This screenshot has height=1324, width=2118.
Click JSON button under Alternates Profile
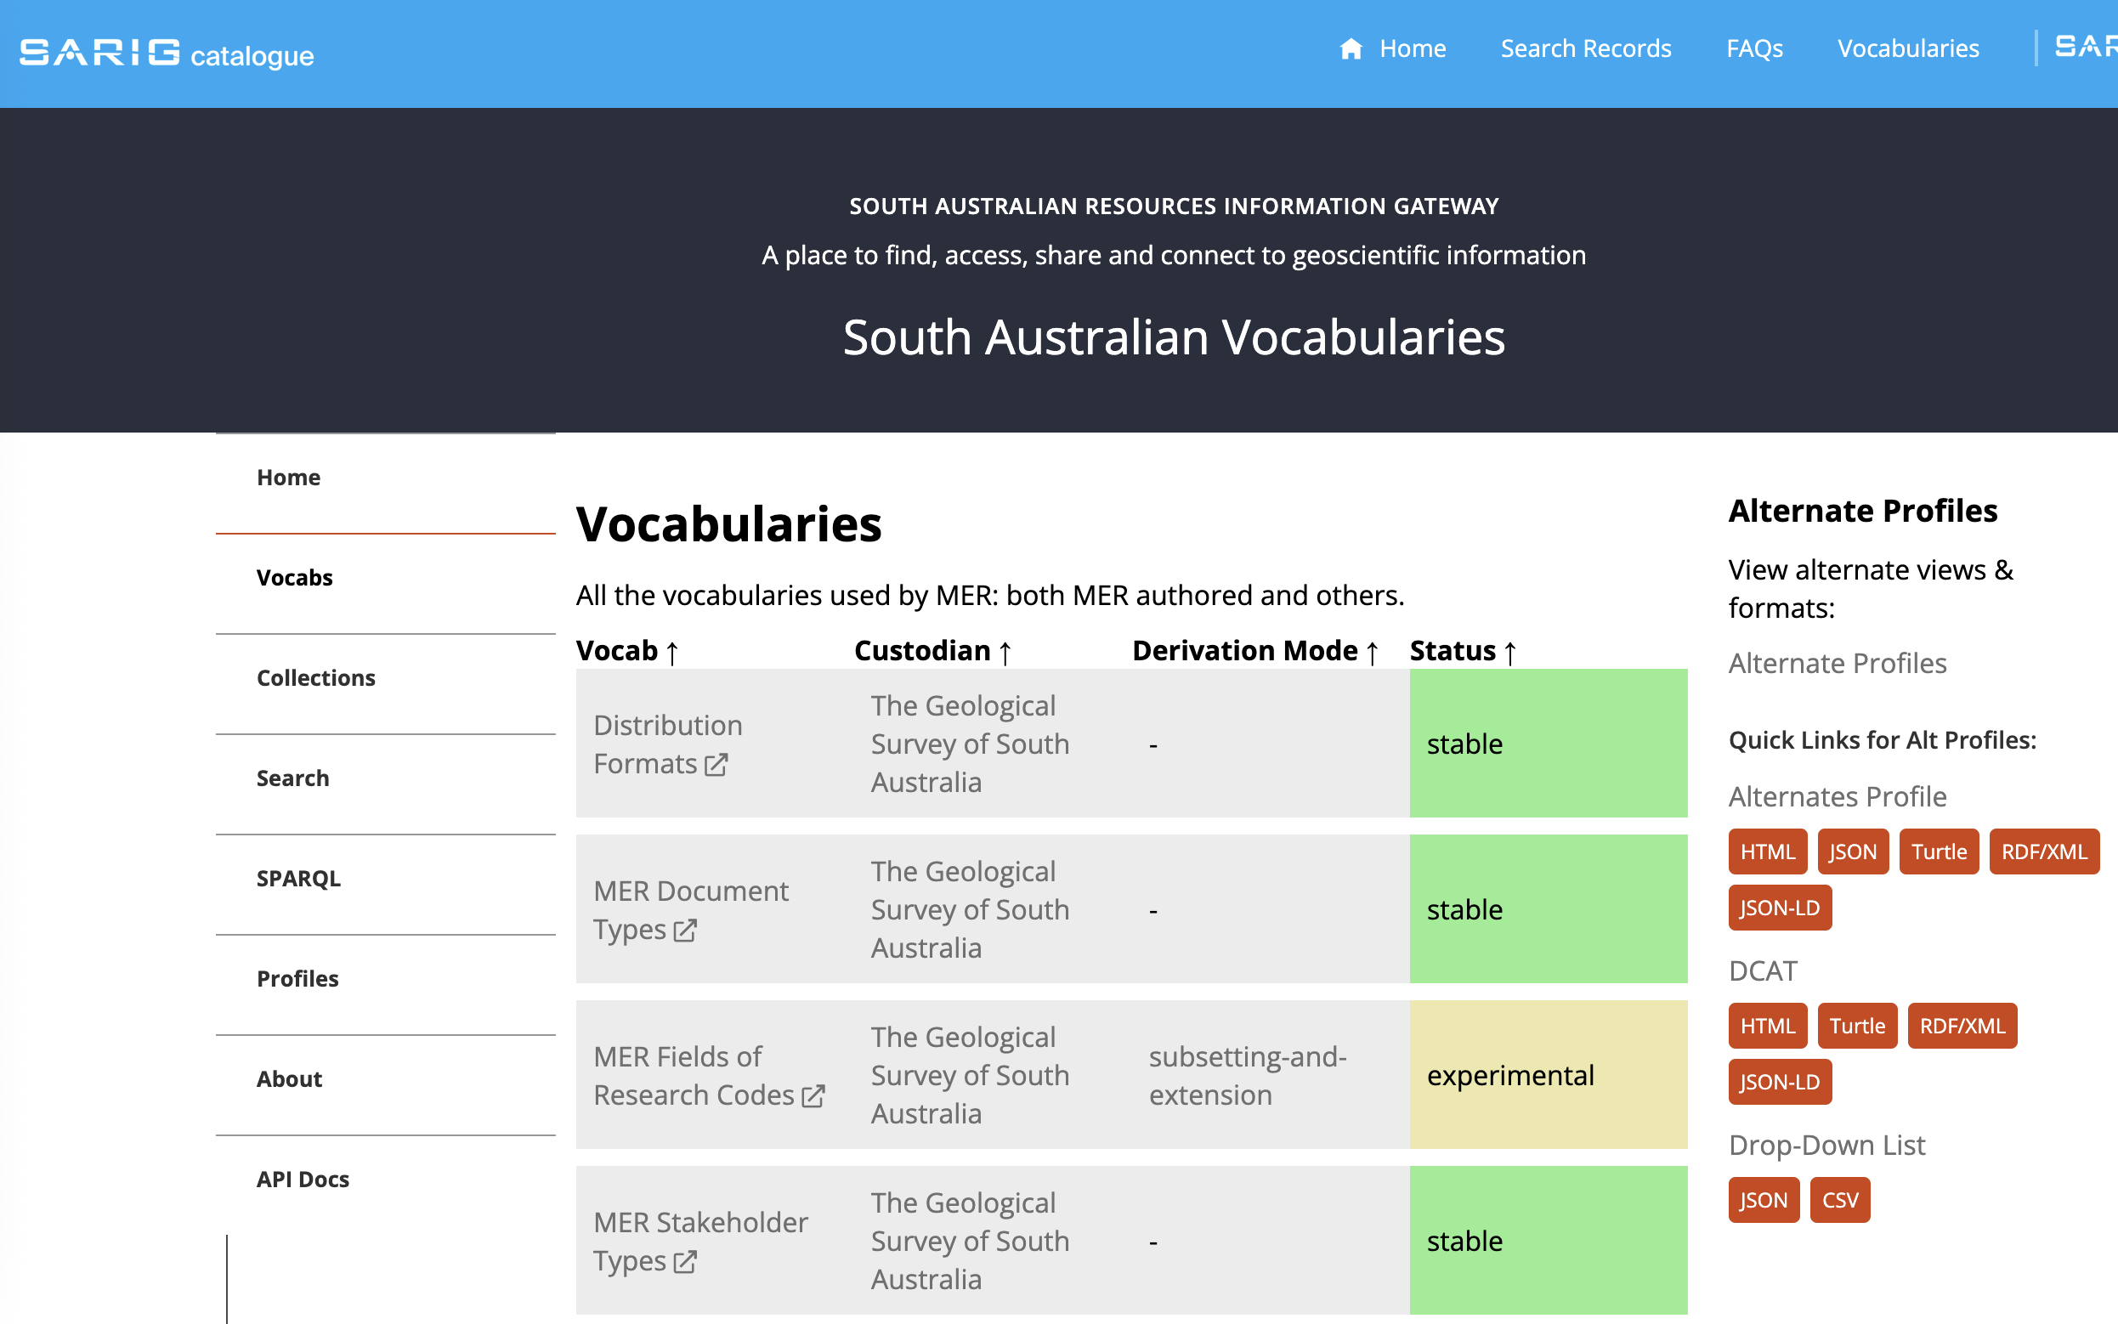coord(1853,852)
